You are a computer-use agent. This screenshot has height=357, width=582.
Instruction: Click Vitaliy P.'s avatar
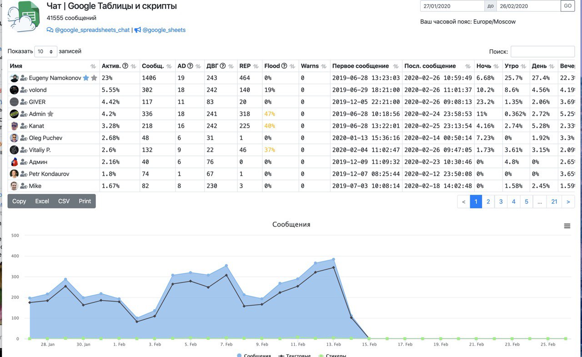(14, 150)
